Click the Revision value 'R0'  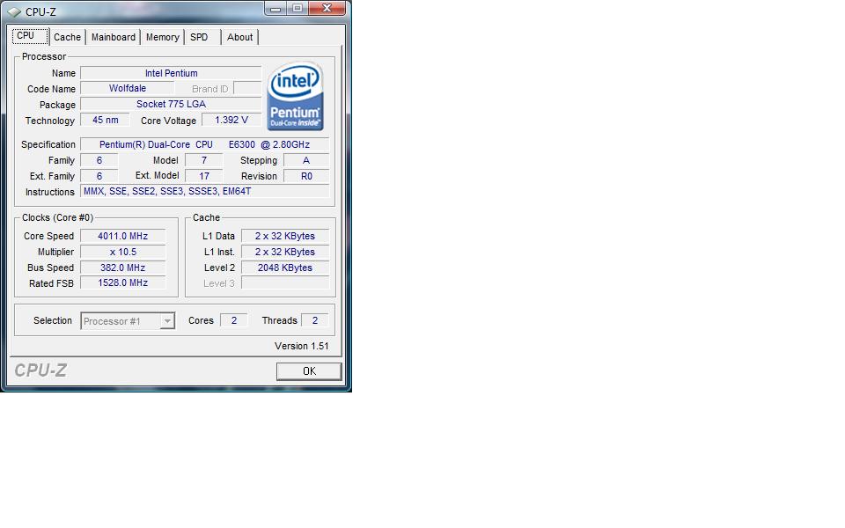306,176
